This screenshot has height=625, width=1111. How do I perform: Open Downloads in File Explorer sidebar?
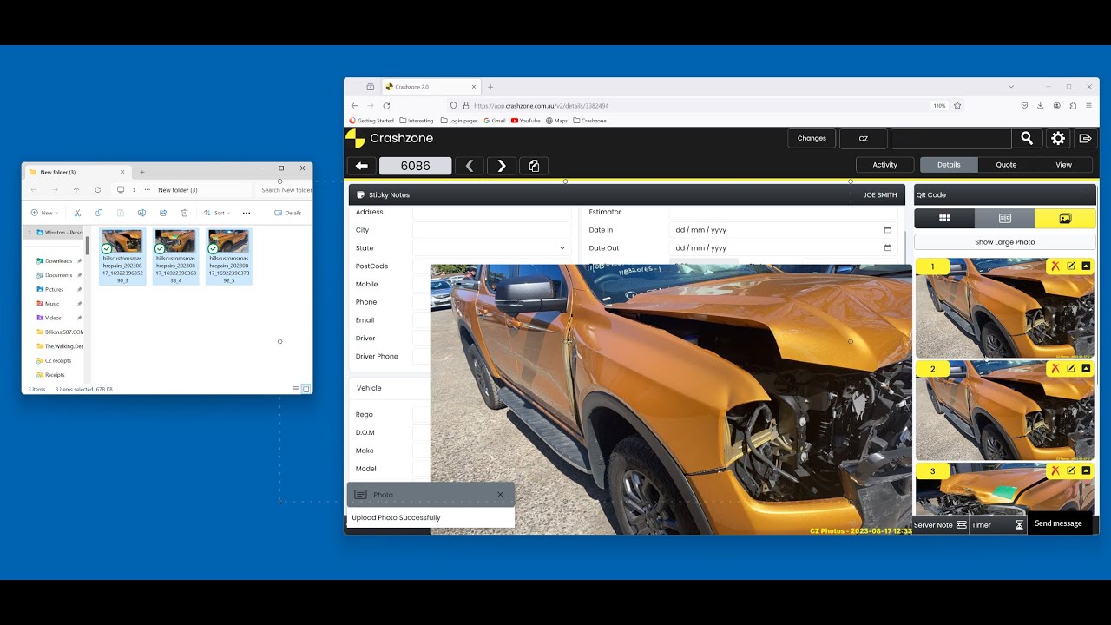point(59,260)
